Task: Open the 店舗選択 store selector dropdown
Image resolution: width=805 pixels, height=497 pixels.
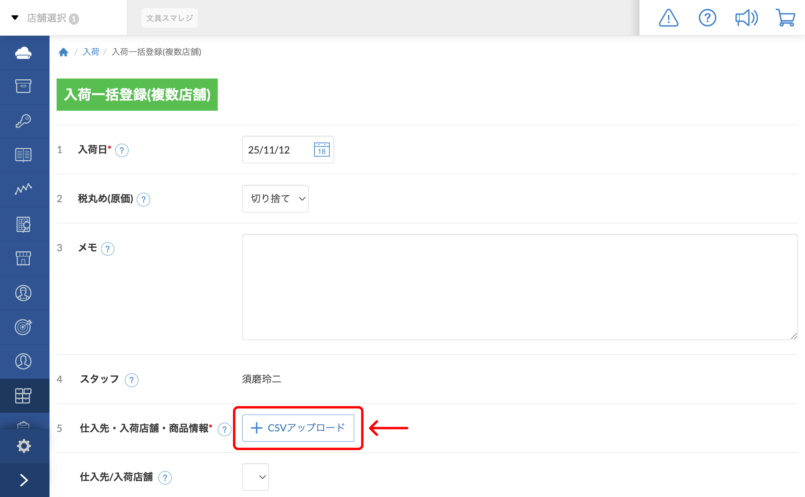Action: click(46, 18)
